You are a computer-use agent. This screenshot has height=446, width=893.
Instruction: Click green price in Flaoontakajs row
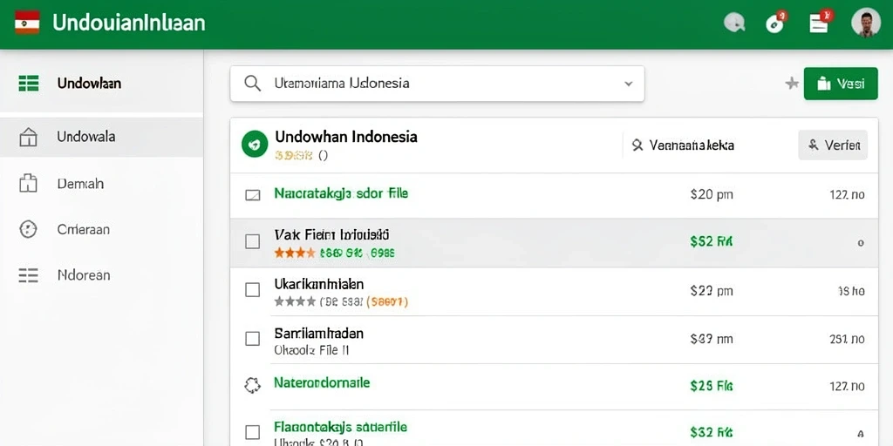(712, 432)
